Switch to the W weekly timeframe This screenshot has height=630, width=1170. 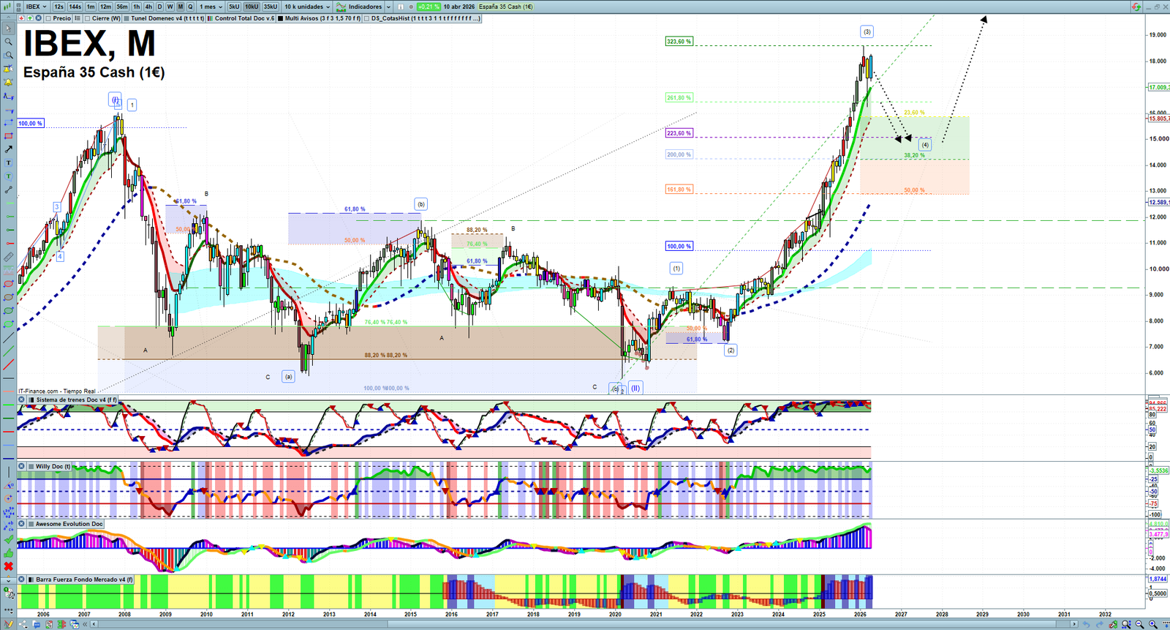pos(170,7)
